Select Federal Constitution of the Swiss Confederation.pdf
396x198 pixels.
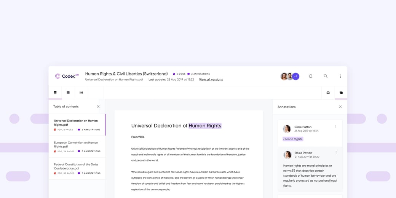point(76,166)
